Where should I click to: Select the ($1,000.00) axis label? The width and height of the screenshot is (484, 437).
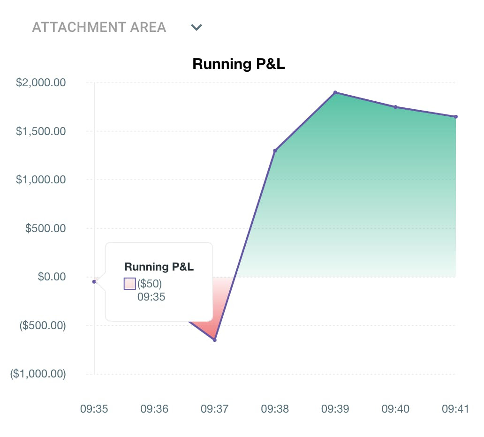tap(38, 374)
